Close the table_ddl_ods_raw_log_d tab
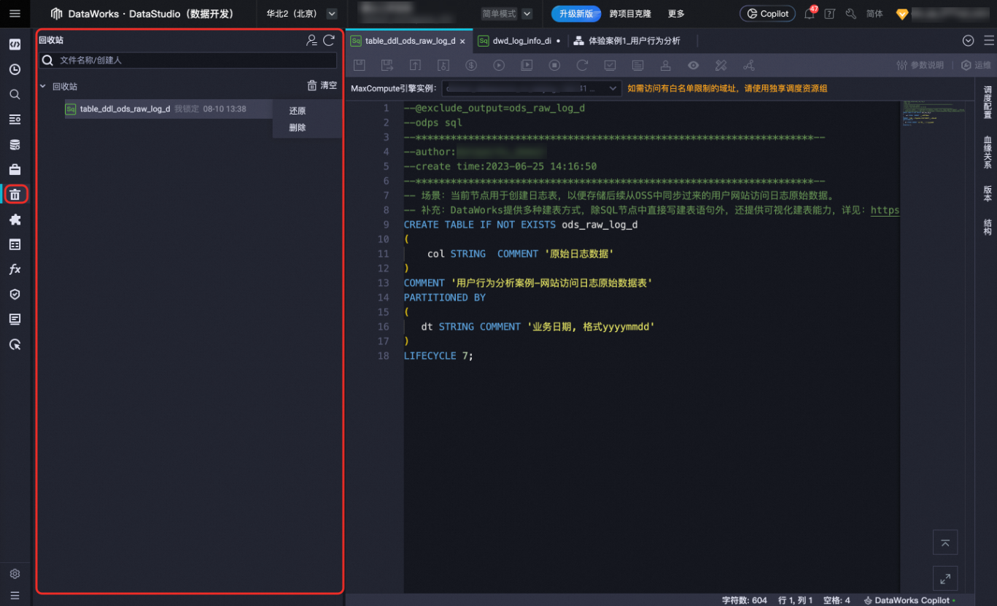 462,42
